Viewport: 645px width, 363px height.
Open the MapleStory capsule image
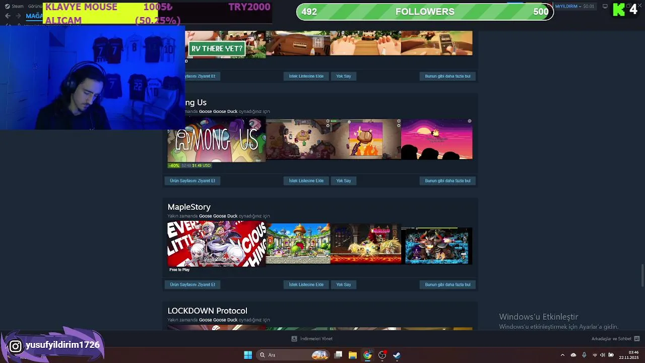(217, 244)
